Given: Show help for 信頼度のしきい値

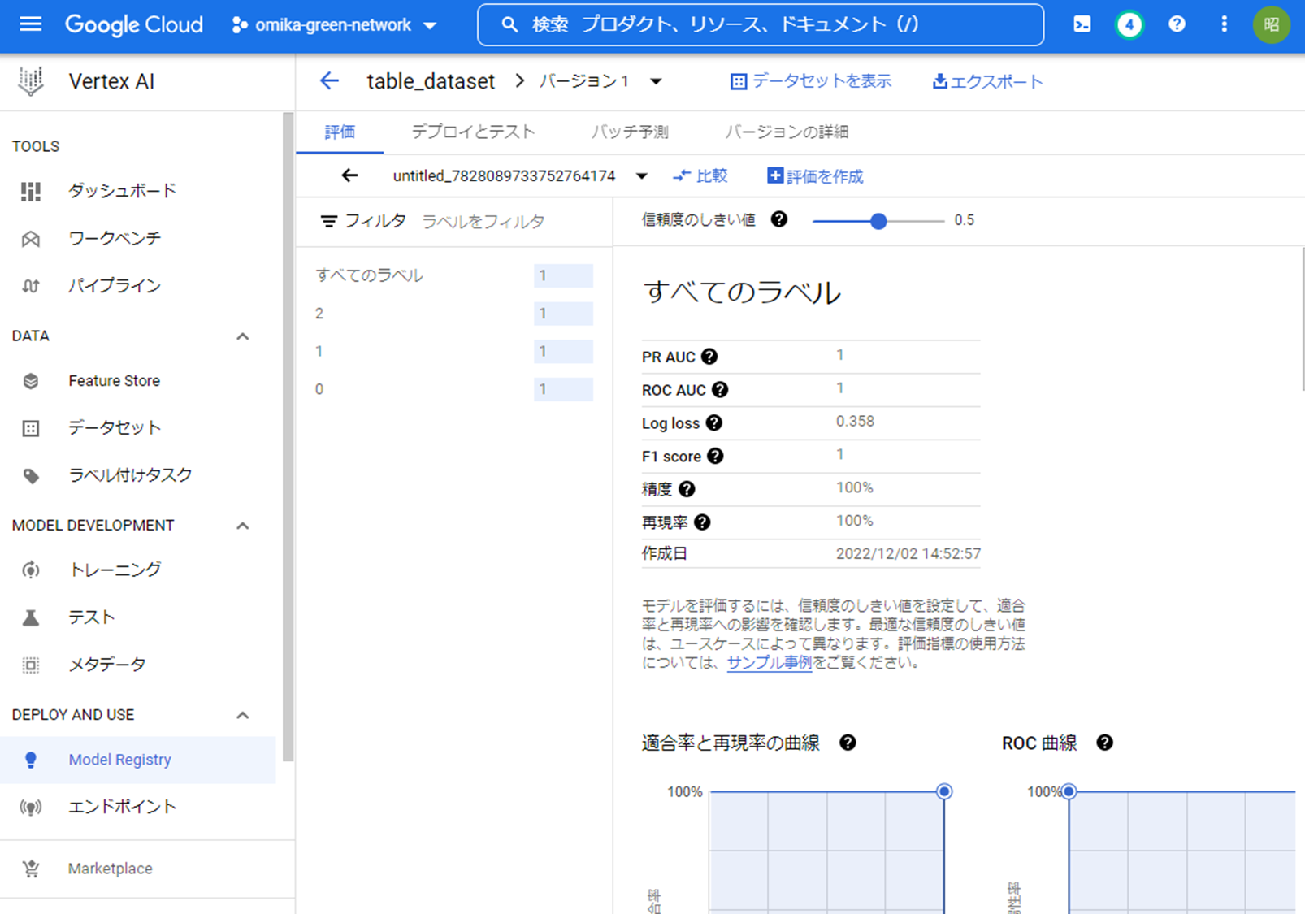Looking at the screenshot, I should (778, 219).
